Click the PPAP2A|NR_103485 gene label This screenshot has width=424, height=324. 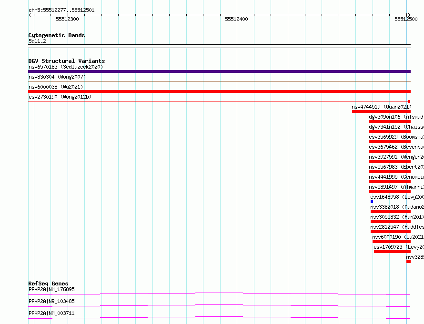pyautogui.click(x=51, y=301)
